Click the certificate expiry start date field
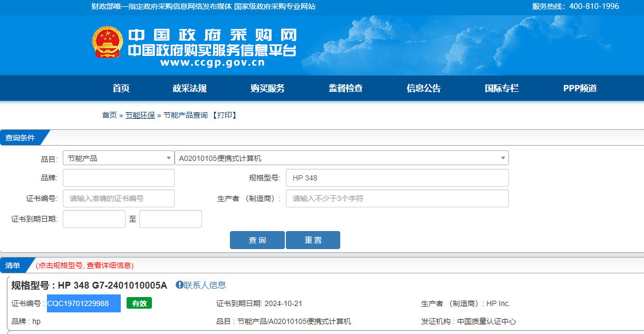 (94, 219)
